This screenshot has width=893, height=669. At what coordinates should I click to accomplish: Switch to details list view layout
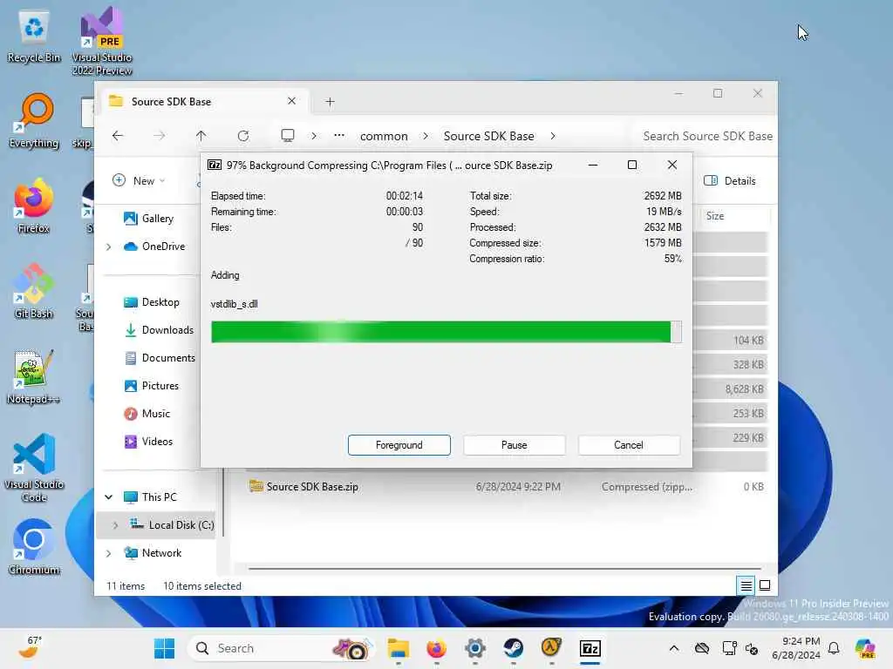point(746,585)
